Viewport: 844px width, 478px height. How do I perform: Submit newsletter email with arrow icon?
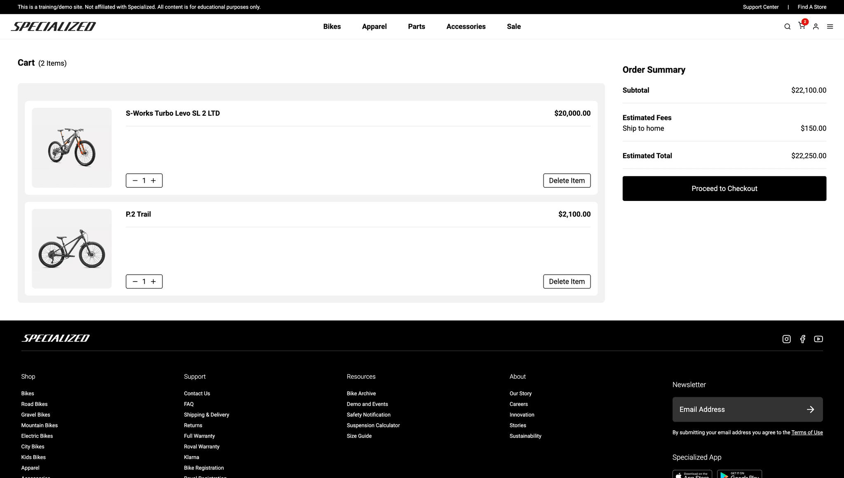point(810,409)
